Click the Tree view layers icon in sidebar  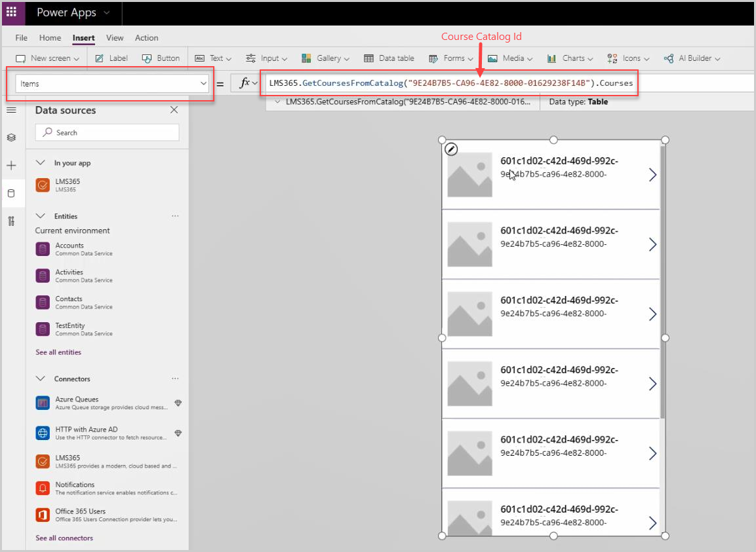11,138
